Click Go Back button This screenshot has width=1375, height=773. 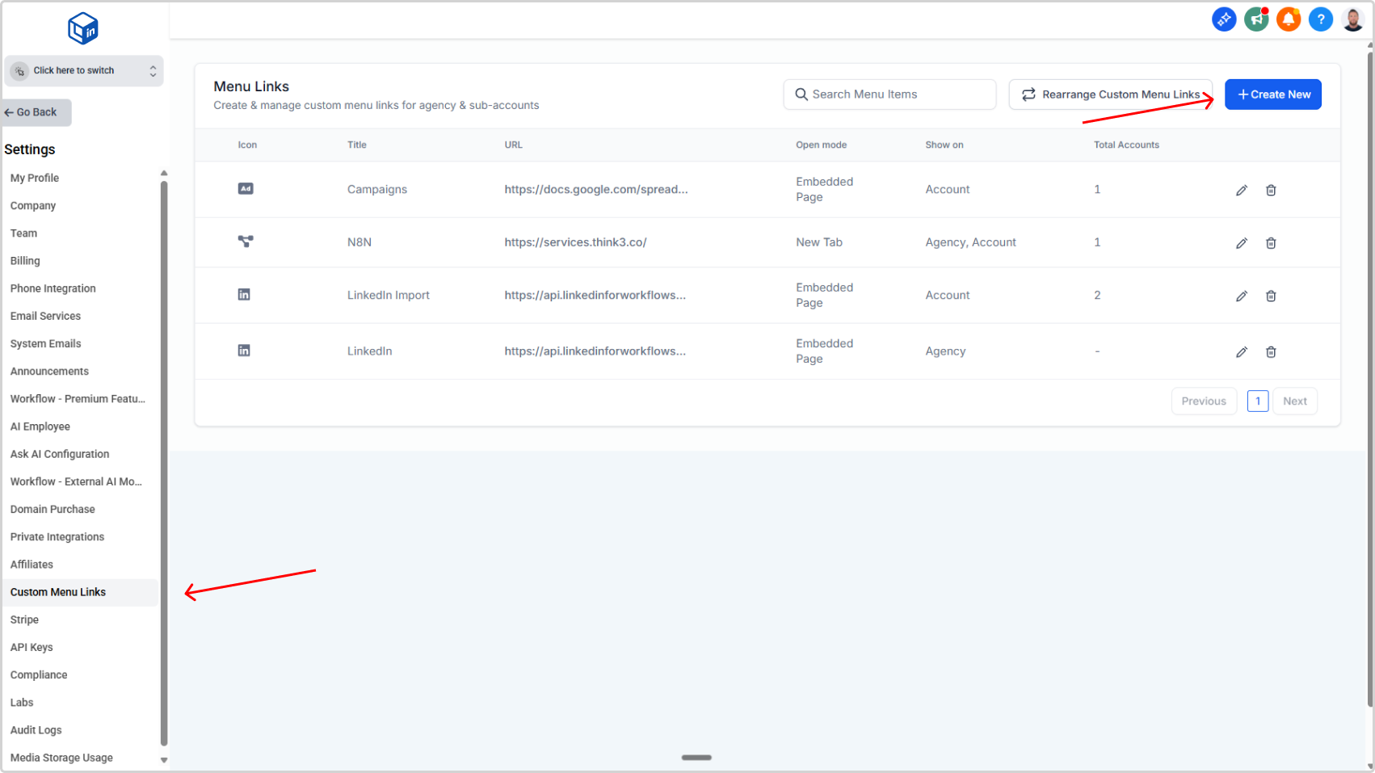tap(37, 112)
